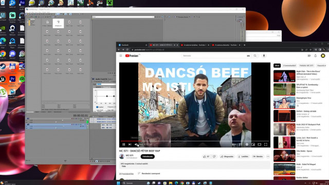Screen dimensions: 329x185
Task: Open more actions three-dot menu
Action: coord(268,156)
